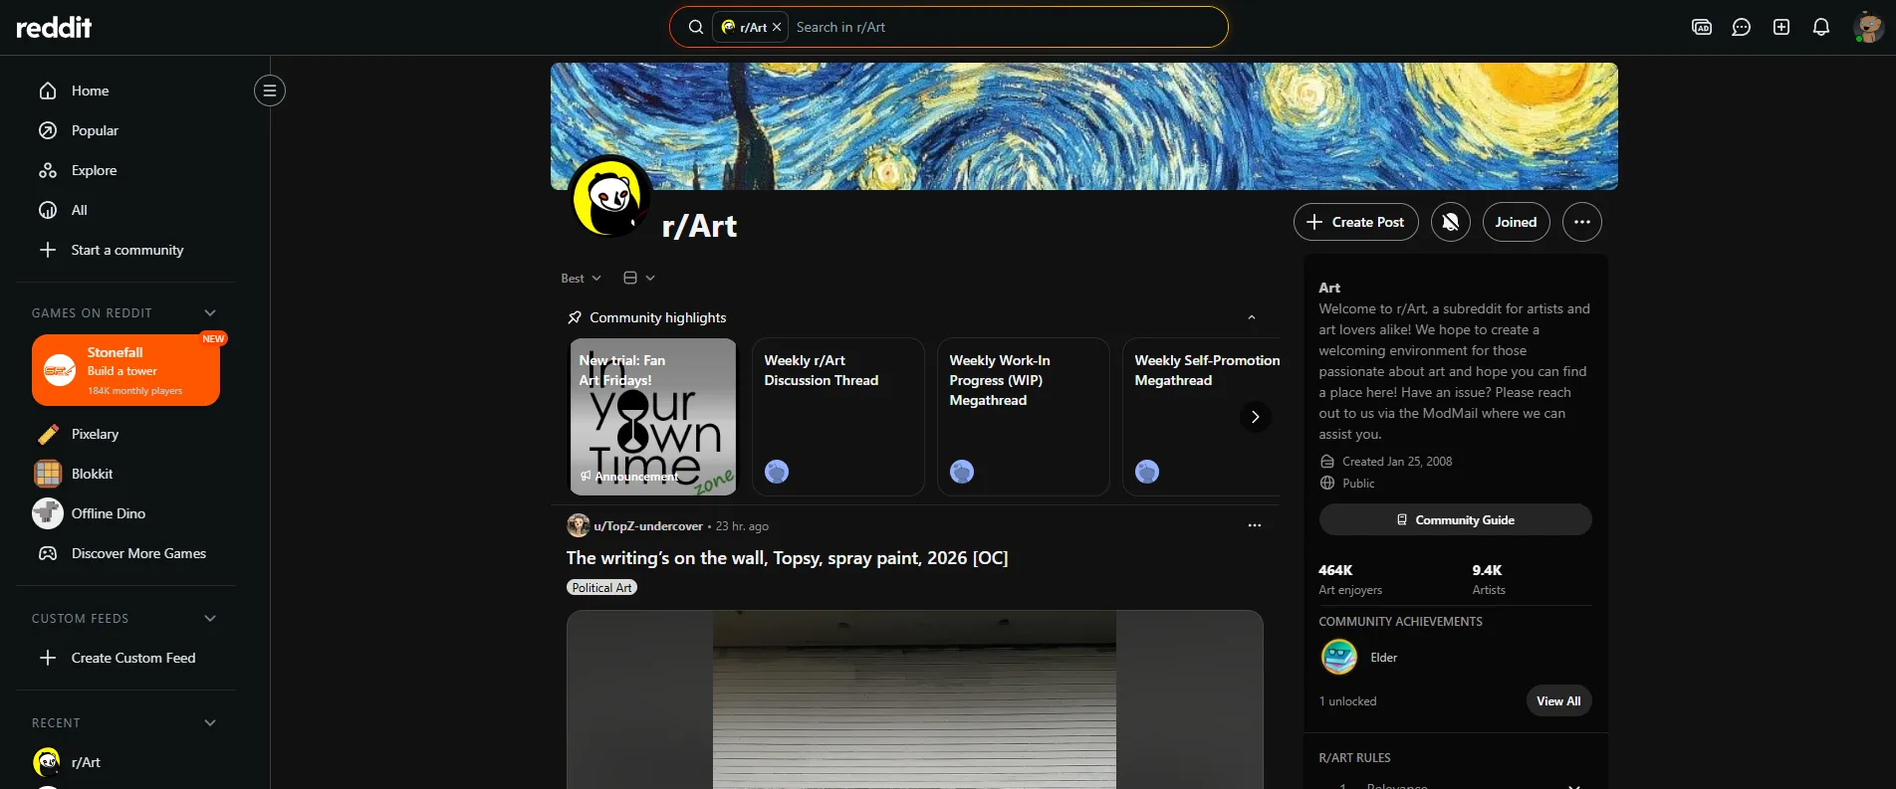The image size is (1896, 789).
Task: Collapse the left navigation sidebar
Action: 270,91
